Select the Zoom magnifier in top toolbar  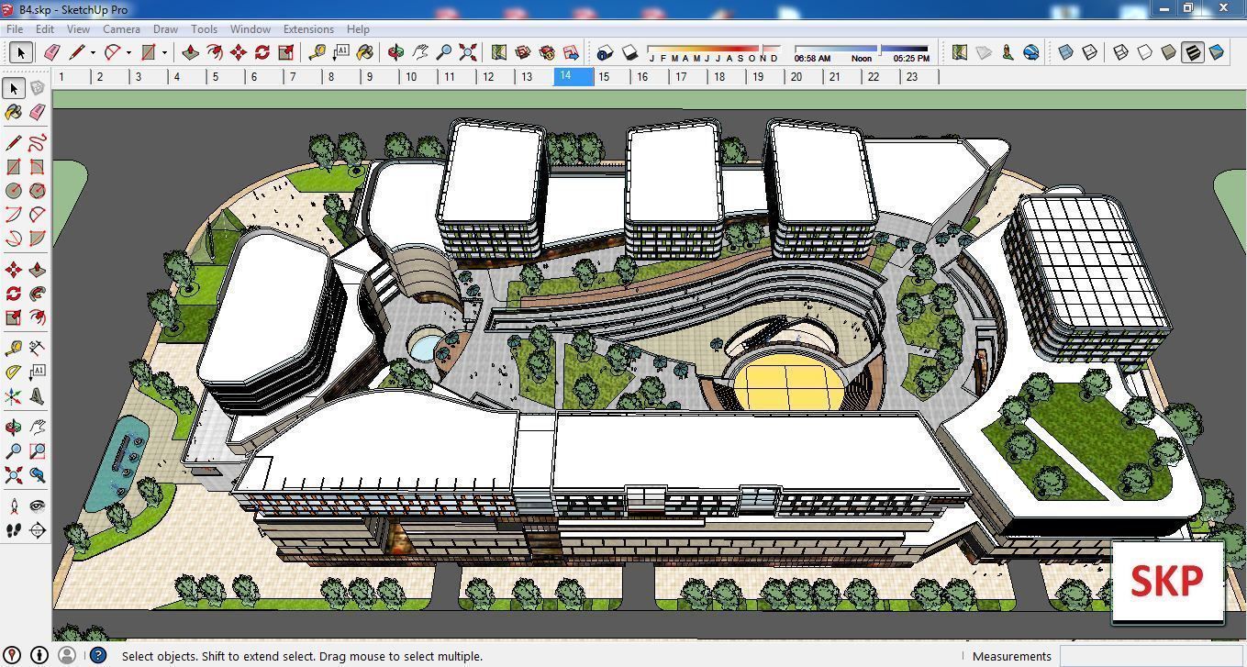444,52
